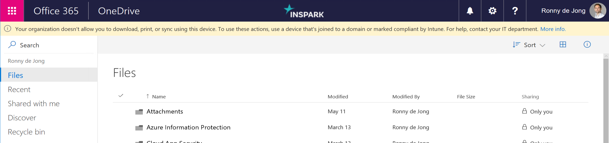Click the search magnifier icon
This screenshot has width=609, height=143.
click(12, 45)
